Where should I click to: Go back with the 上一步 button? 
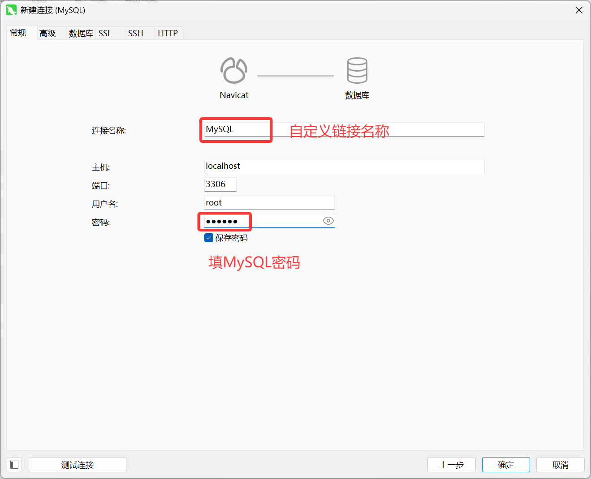[452, 465]
